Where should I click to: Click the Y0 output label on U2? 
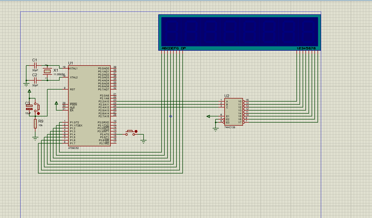point(240,102)
